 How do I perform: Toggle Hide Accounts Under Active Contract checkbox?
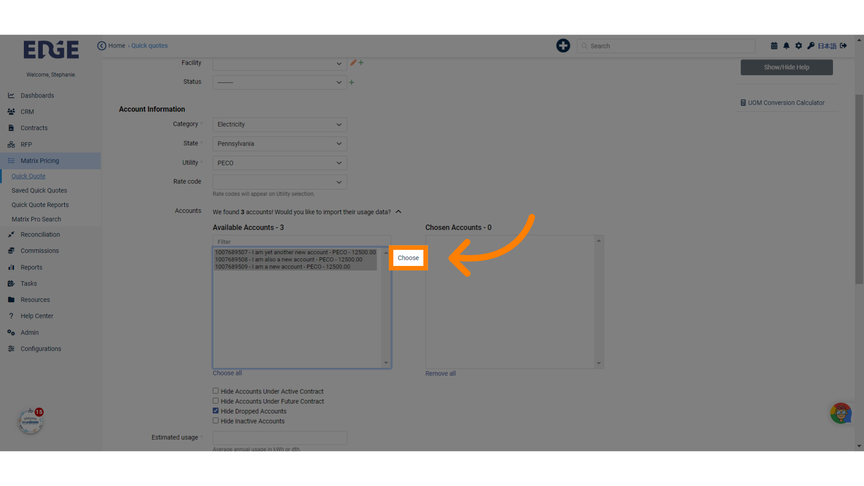click(x=216, y=391)
